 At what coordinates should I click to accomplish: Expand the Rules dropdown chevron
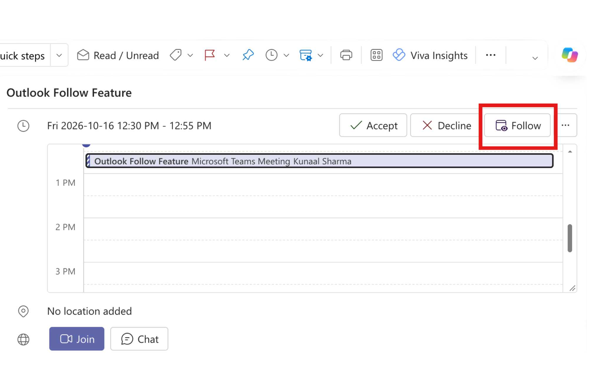(320, 55)
